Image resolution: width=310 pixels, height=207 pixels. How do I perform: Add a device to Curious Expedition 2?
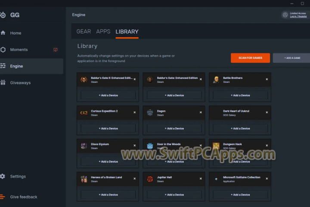point(108,129)
